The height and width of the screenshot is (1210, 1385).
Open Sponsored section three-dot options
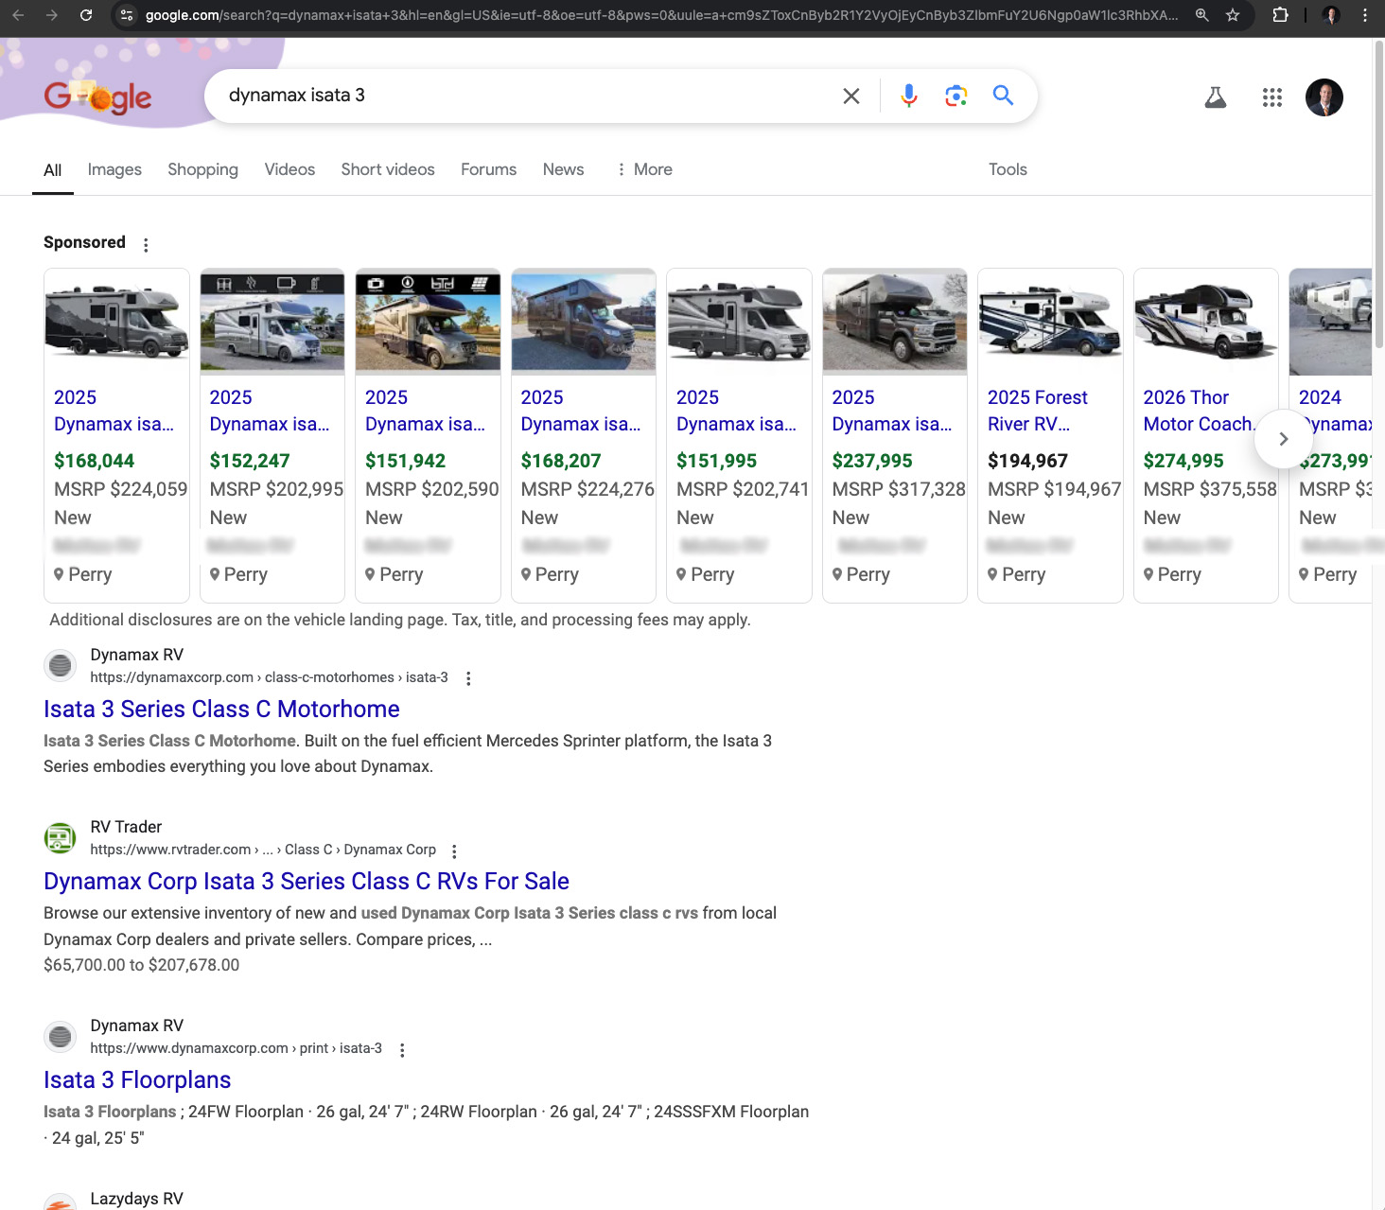coord(146,245)
